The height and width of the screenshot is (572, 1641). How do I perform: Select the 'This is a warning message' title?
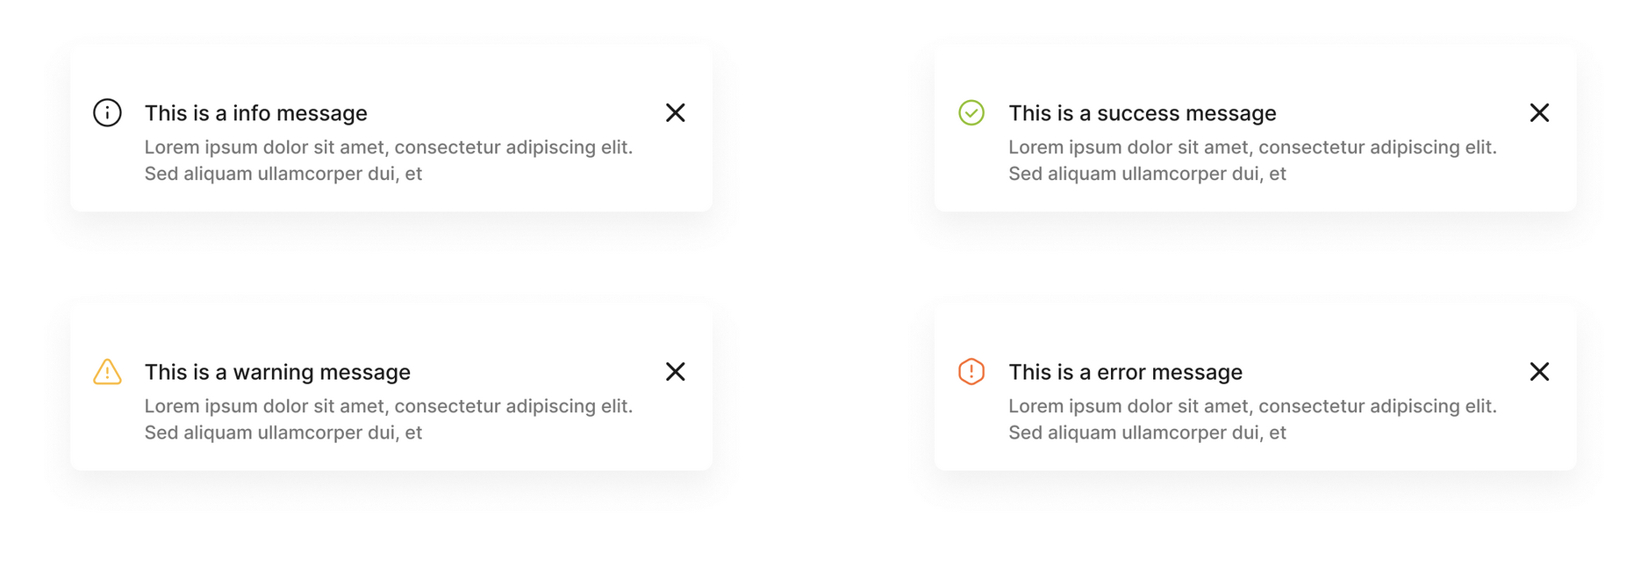point(277,372)
